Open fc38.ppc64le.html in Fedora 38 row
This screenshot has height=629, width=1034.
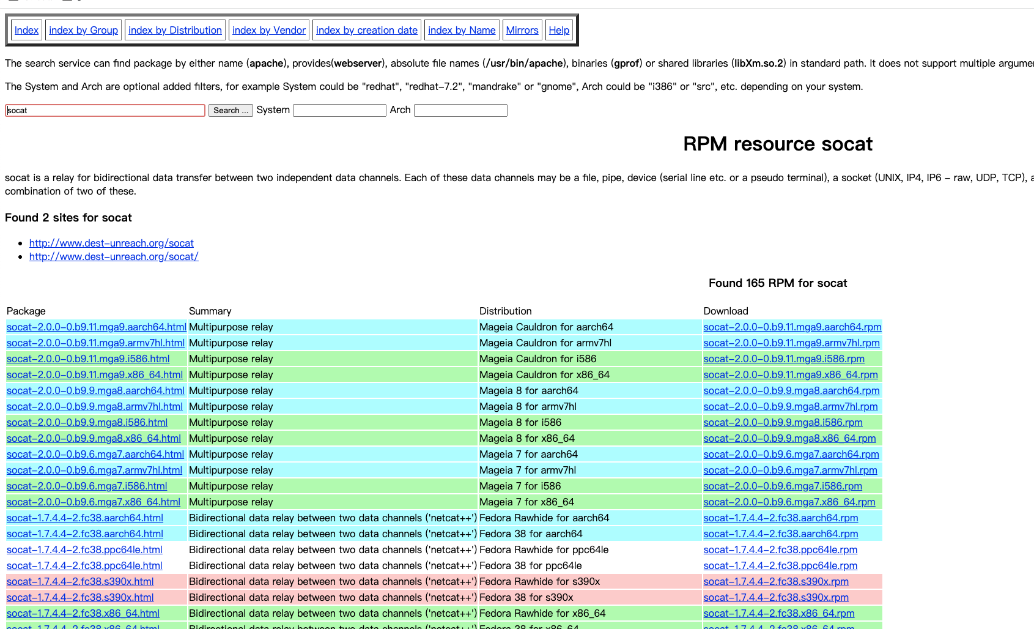[84, 565]
